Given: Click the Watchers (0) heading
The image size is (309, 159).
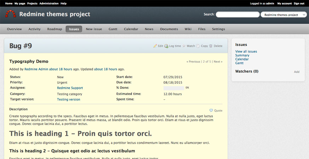Looking at the screenshot, I should 247,71.
